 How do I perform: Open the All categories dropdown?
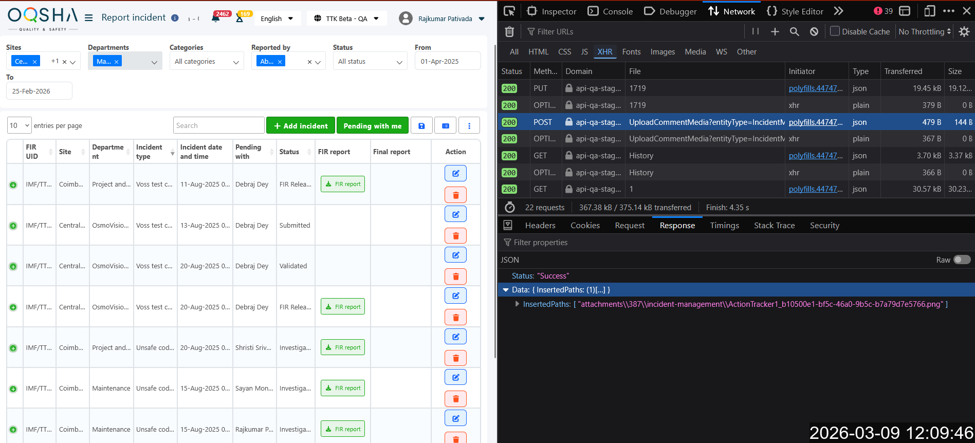pyautogui.click(x=206, y=62)
